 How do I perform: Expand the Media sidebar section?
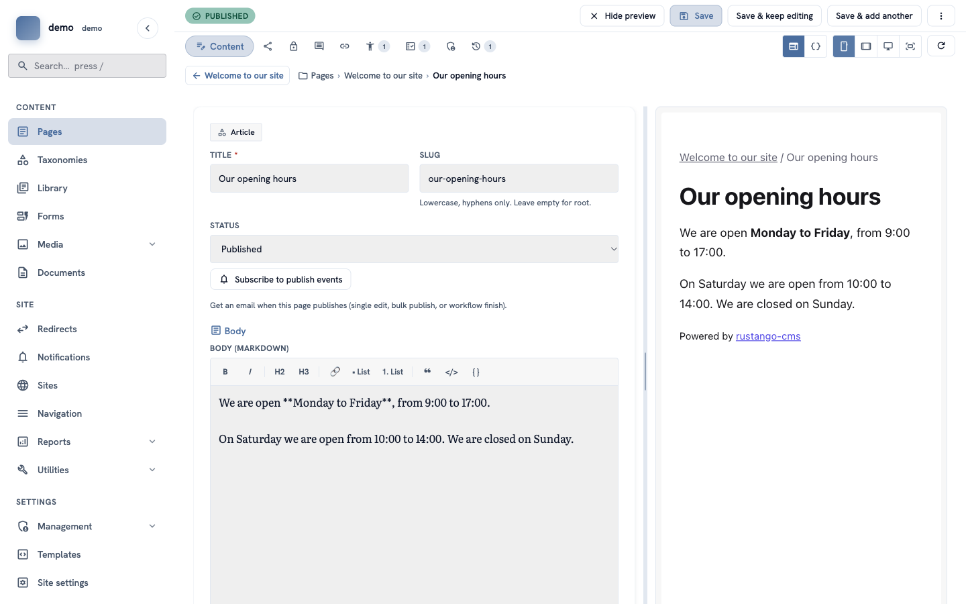click(x=152, y=244)
